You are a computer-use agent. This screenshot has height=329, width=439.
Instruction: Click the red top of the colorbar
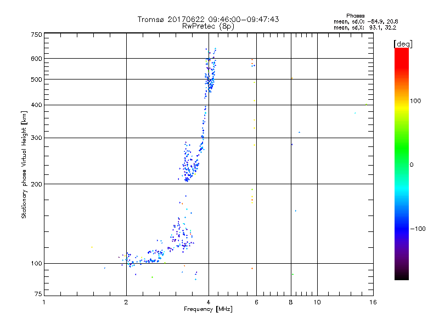coord(401,51)
